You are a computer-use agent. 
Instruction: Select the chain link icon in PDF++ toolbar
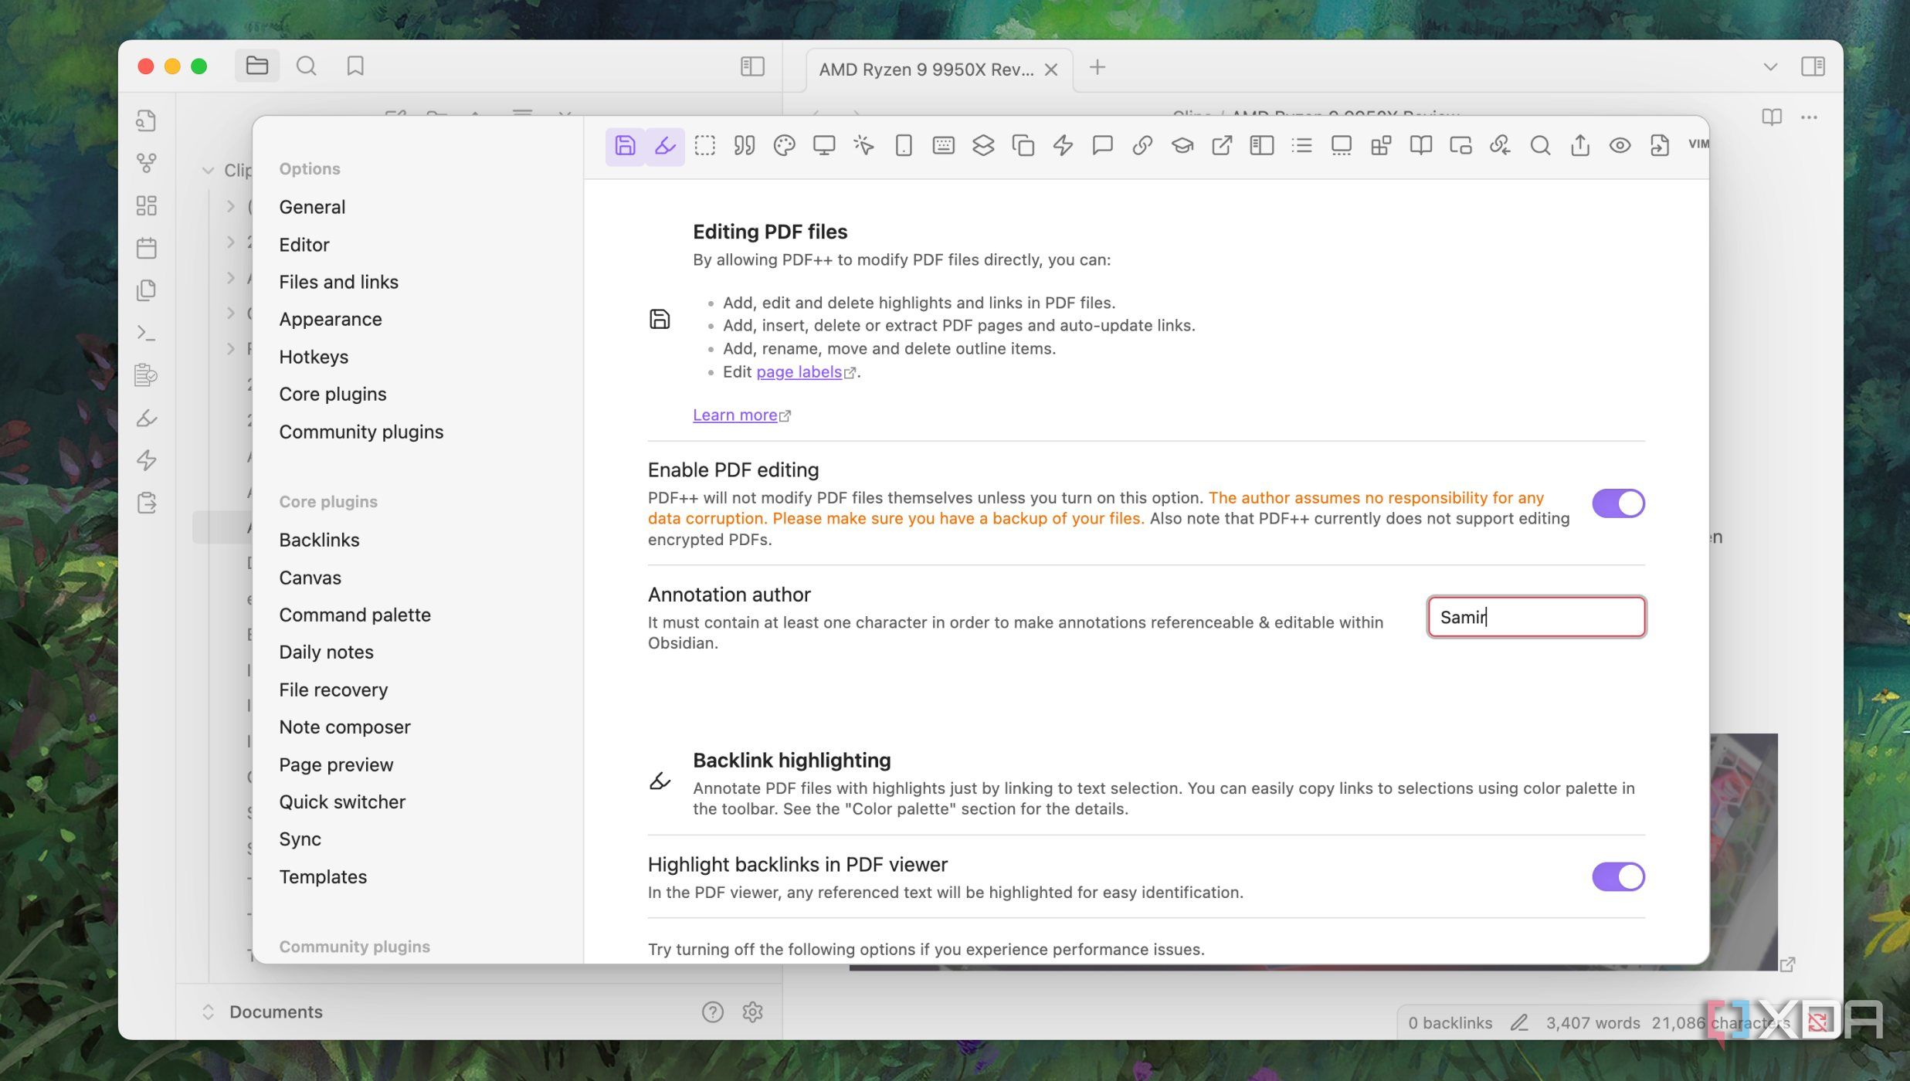tap(1142, 145)
